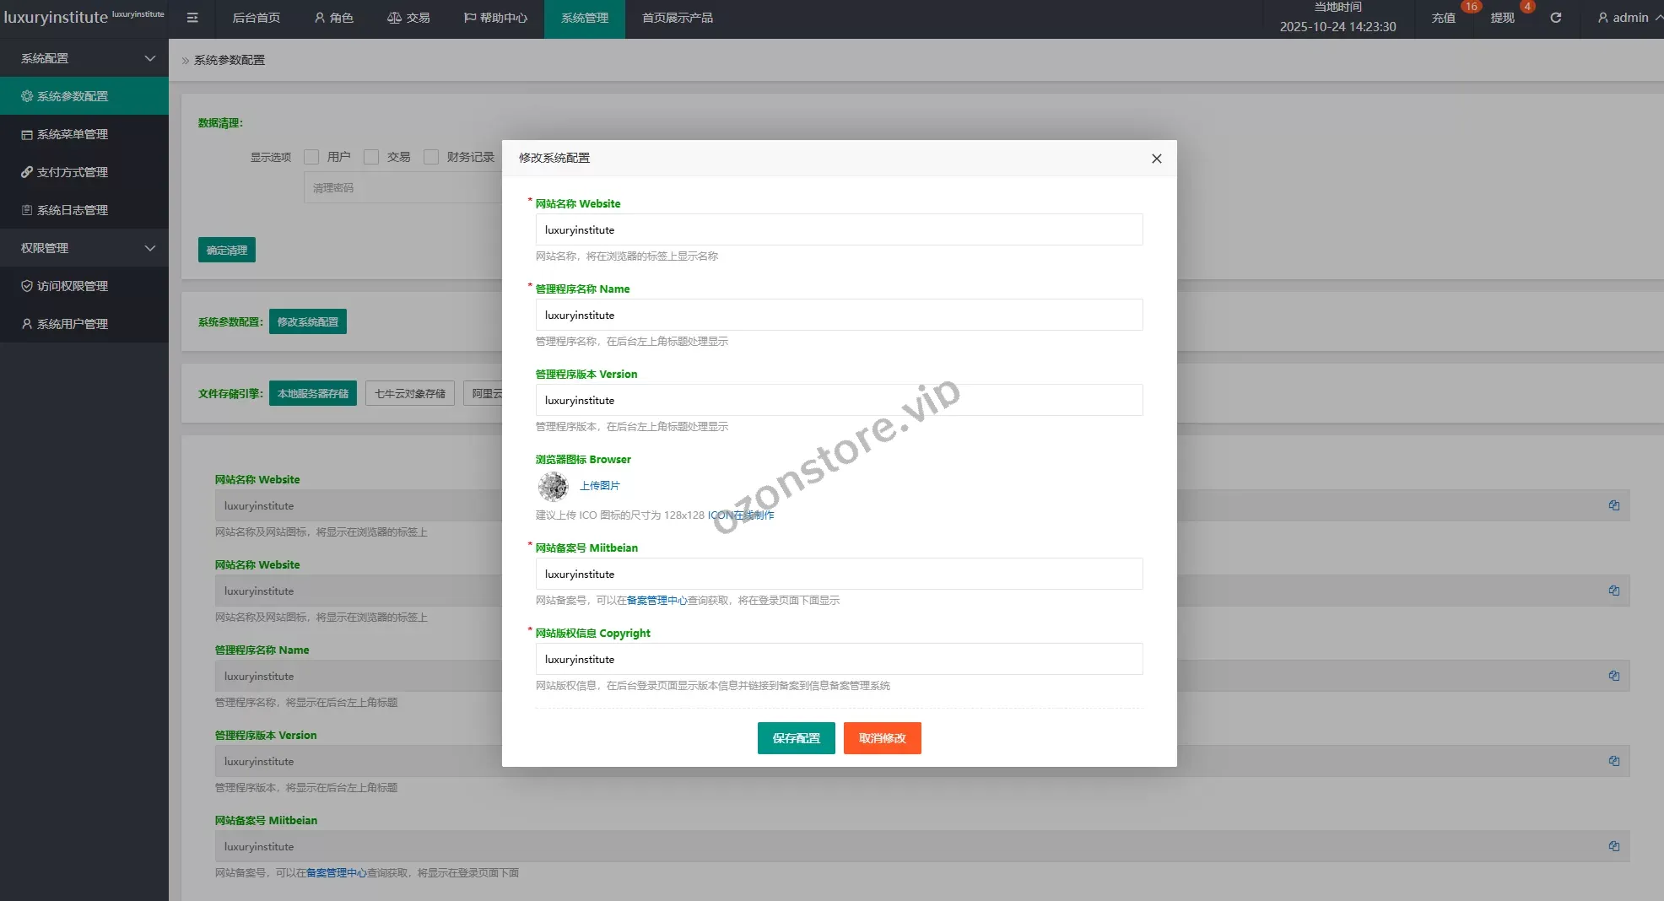
Task: Click copy icon beside Version field row
Action: pos(1613,761)
